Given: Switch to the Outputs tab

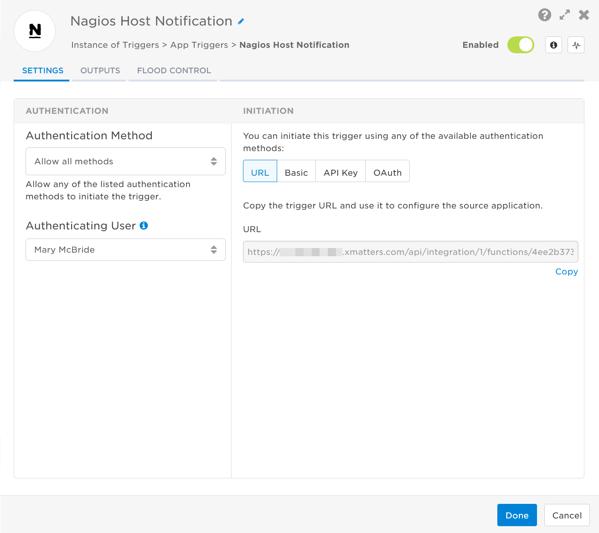Looking at the screenshot, I should pyautogui.click(x=100, y=71).
